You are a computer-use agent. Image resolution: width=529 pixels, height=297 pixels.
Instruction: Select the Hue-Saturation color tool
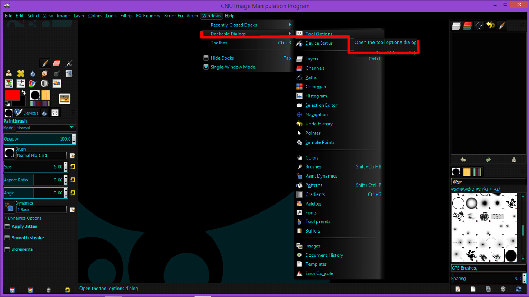(21, 83)
